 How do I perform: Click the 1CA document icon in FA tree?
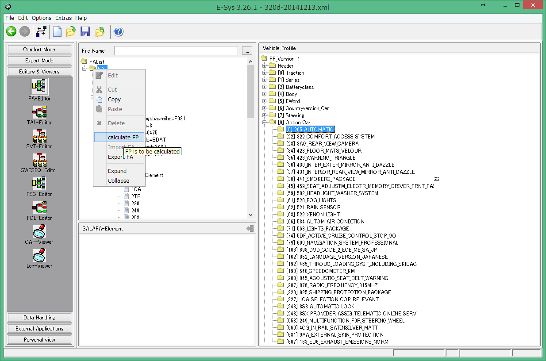(x=126, y=189)
